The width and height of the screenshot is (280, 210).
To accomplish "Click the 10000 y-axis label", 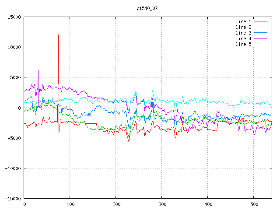I will [x=14, y=47].
